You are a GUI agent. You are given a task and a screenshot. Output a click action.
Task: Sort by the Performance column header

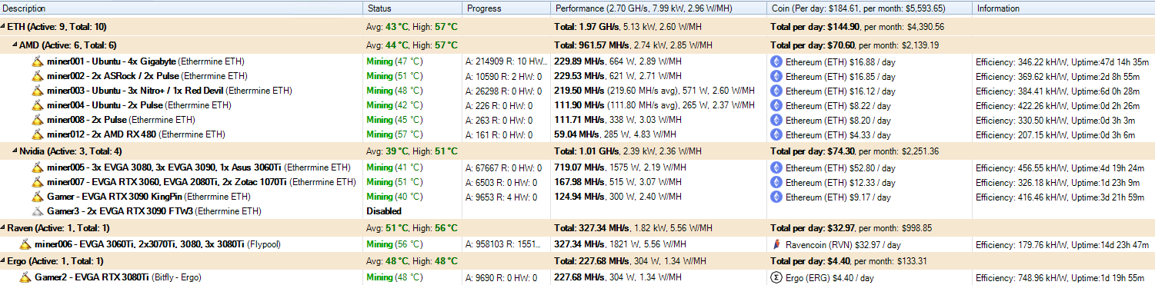(659, 8)
